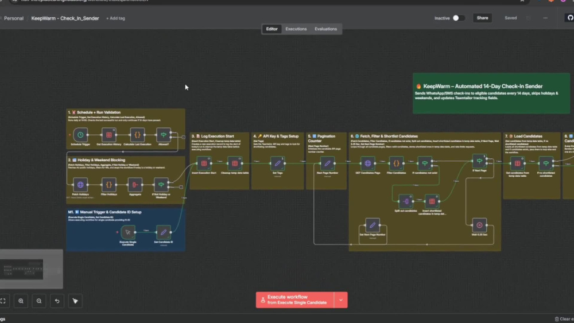
Task: Click the fit-to-view canvas button
Action: point(3,301)
